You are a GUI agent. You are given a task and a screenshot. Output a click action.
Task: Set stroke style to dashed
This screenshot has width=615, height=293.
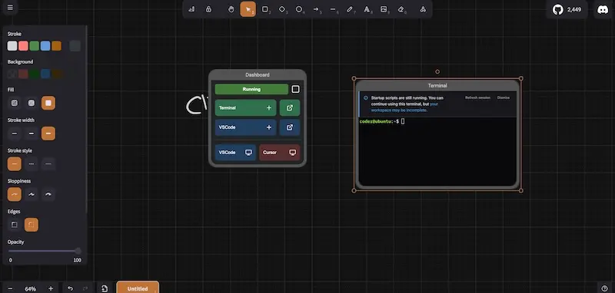click(32, 164)
